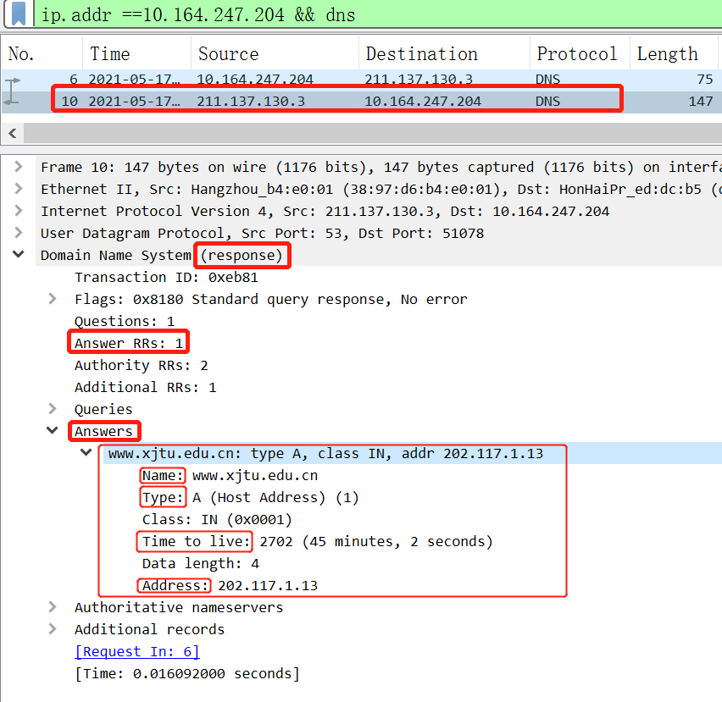Expand the User Datagram Protocol section

coord(19,233)
